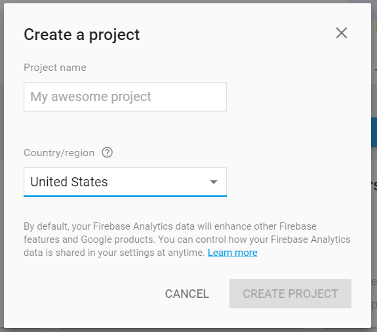Select the Project name field label
This screenshot has width=377, height=332.
[55, 68]
